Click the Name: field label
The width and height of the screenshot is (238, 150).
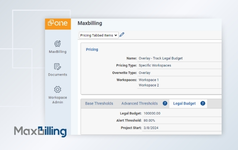(x=132, y=58)
